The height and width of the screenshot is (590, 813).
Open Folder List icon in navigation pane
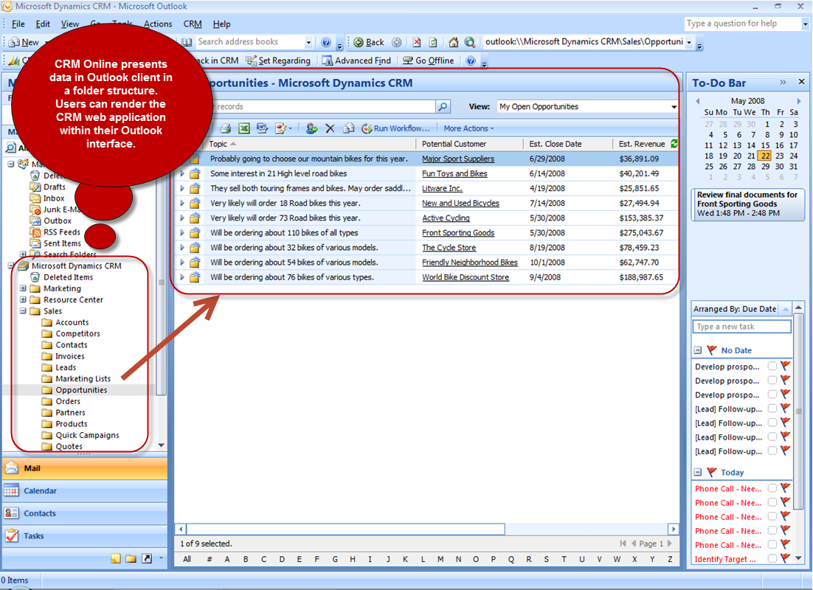coord(131,559)
